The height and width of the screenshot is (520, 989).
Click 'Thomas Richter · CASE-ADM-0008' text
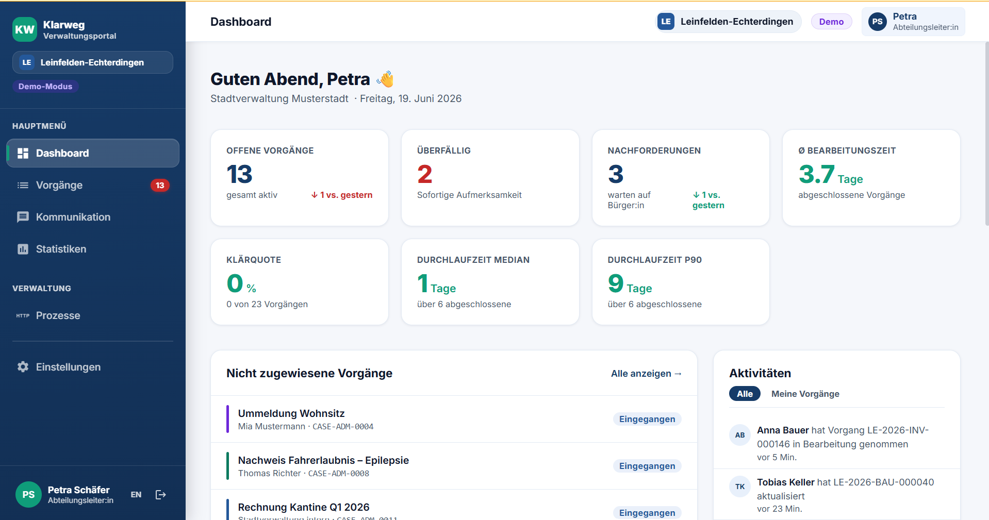304,474
